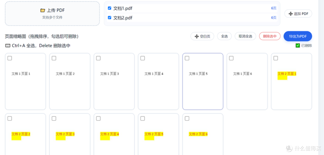Image resolution: width=324 pixels, height=155 pixels.
Task: Click the plus icon on 空白页 button
Action: (x=197, y=37)
